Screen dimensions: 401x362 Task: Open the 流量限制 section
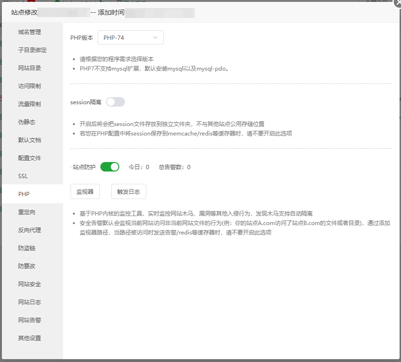[x=29, y=104]
